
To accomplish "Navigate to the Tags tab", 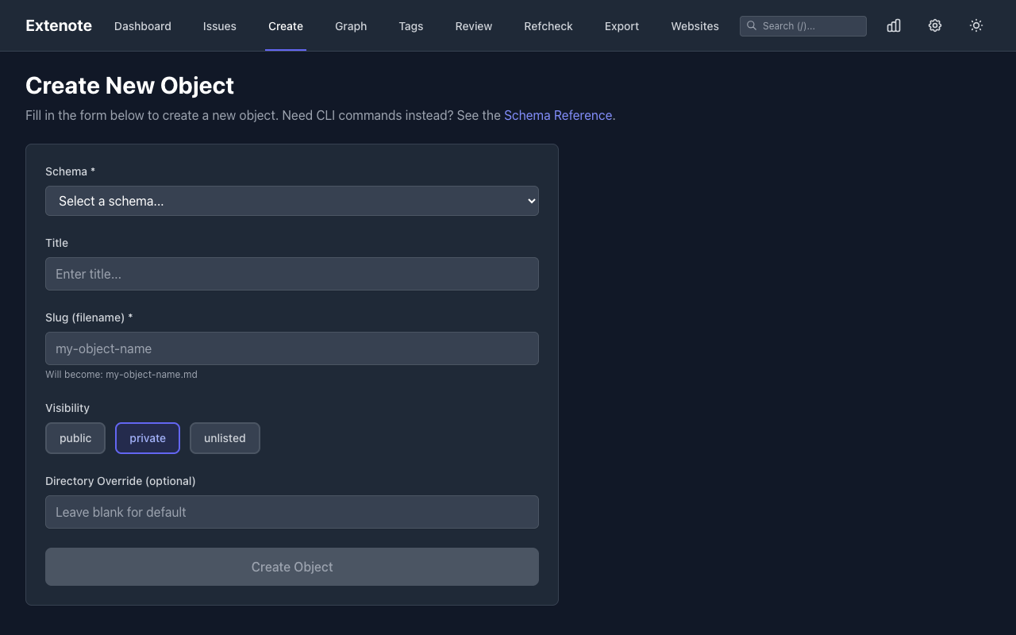I will click(x=410, y=26).
